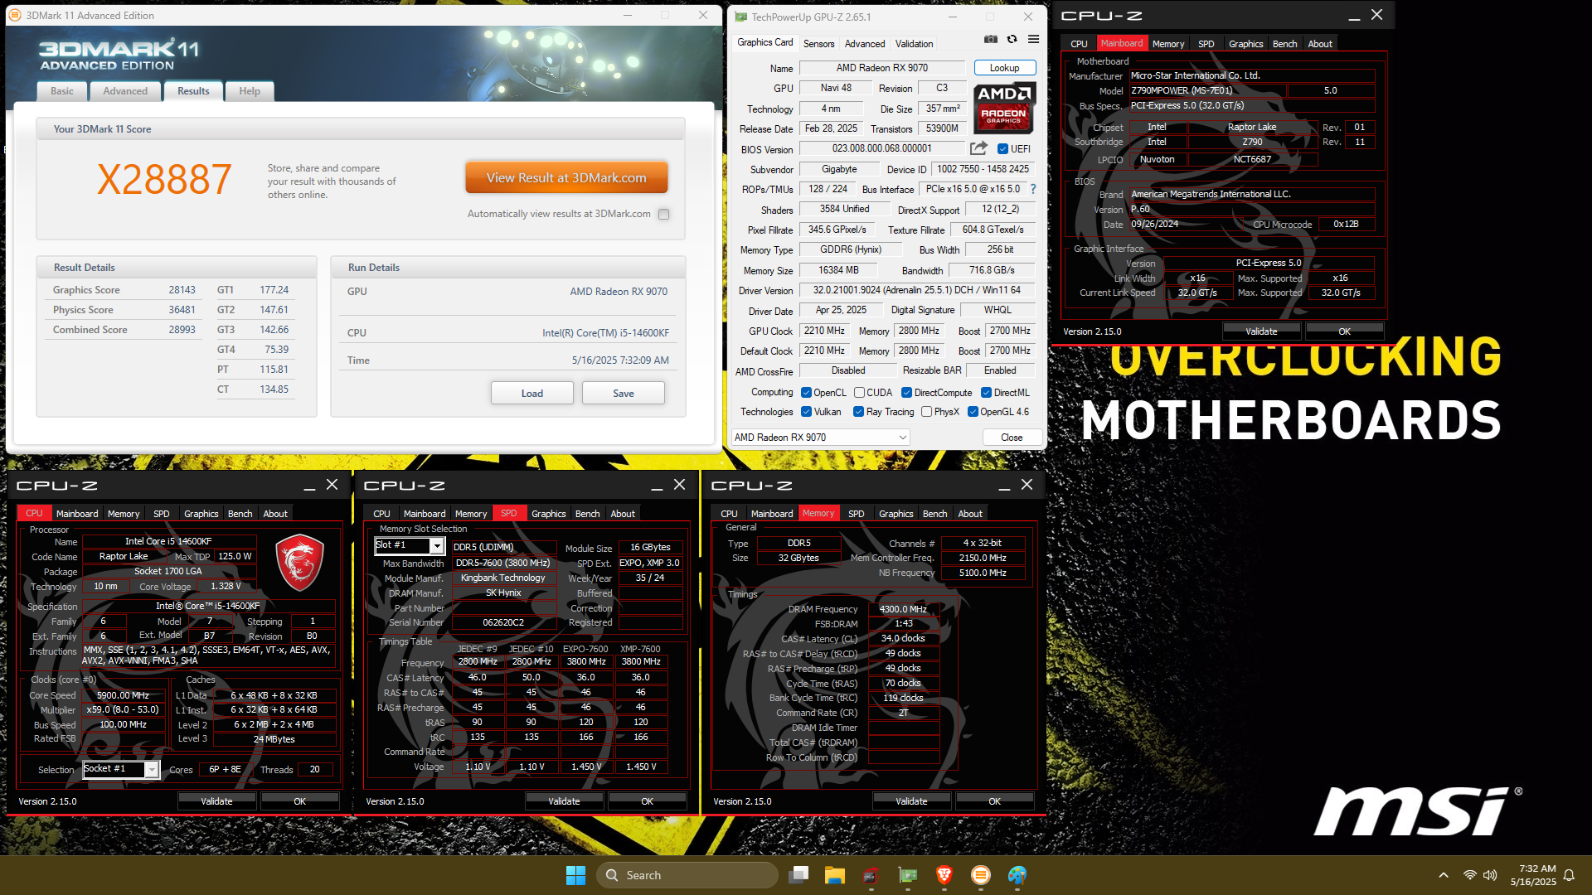Minimize the CPU-Z SPD window
Viewport: 1592px width, 895px height.
(x=657, y=486)
